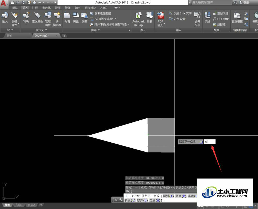
Task: Click OLE 对象 tool
Action: coord(221,19)
